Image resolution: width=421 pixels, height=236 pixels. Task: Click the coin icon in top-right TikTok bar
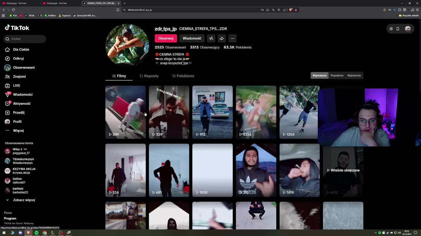tap(391, 29)
